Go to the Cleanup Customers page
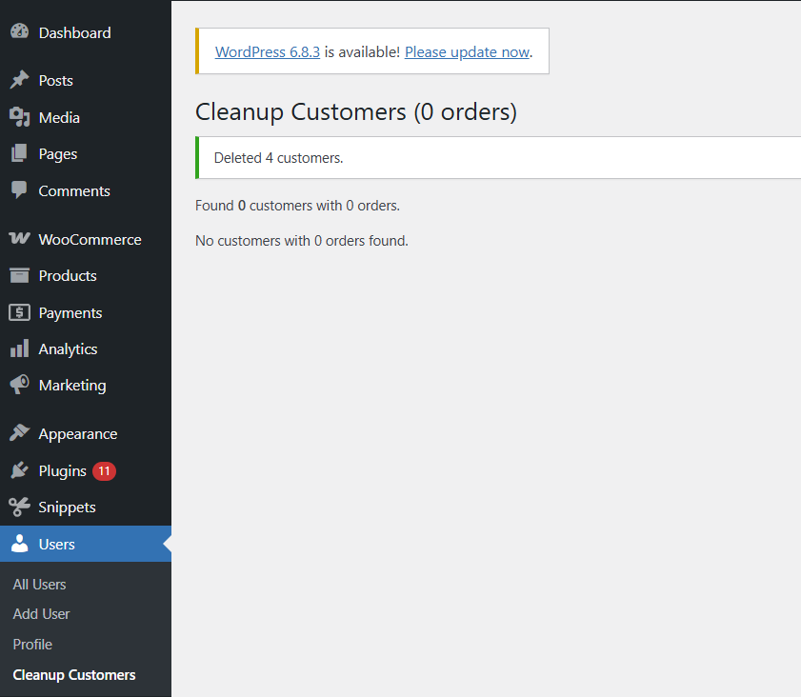The image size is (801, 697). coord(73,674)
